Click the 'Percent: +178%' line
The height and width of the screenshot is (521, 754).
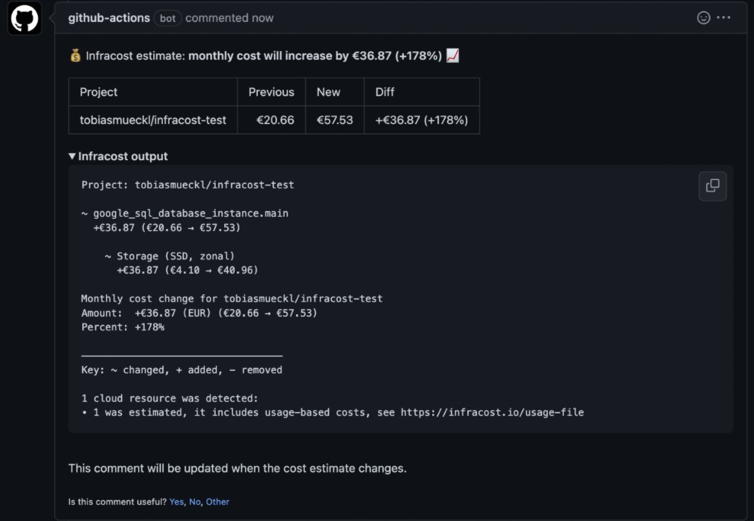coord(123,327)
